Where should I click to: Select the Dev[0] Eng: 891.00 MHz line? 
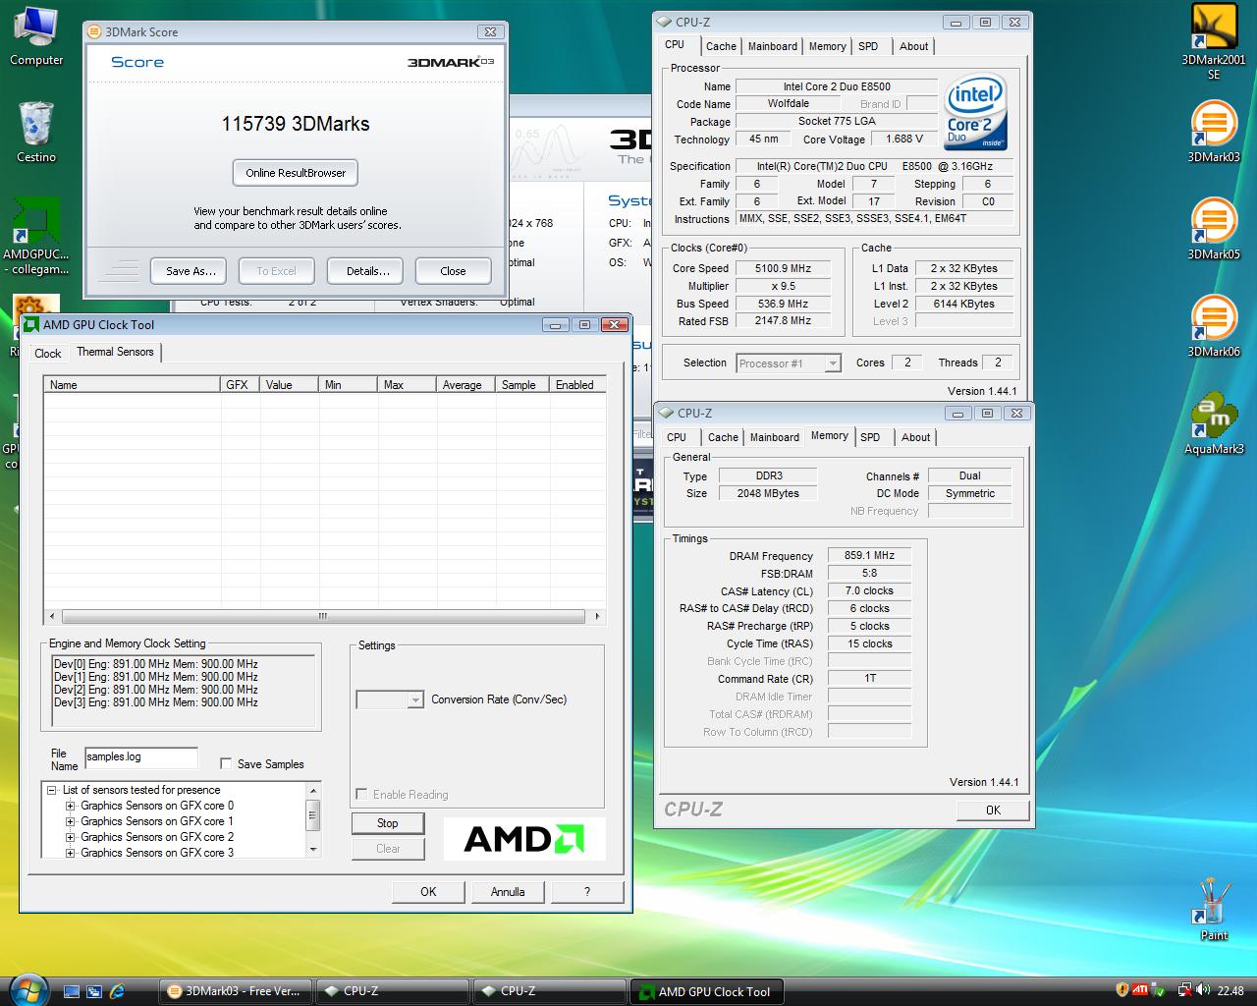coord(156,664)
